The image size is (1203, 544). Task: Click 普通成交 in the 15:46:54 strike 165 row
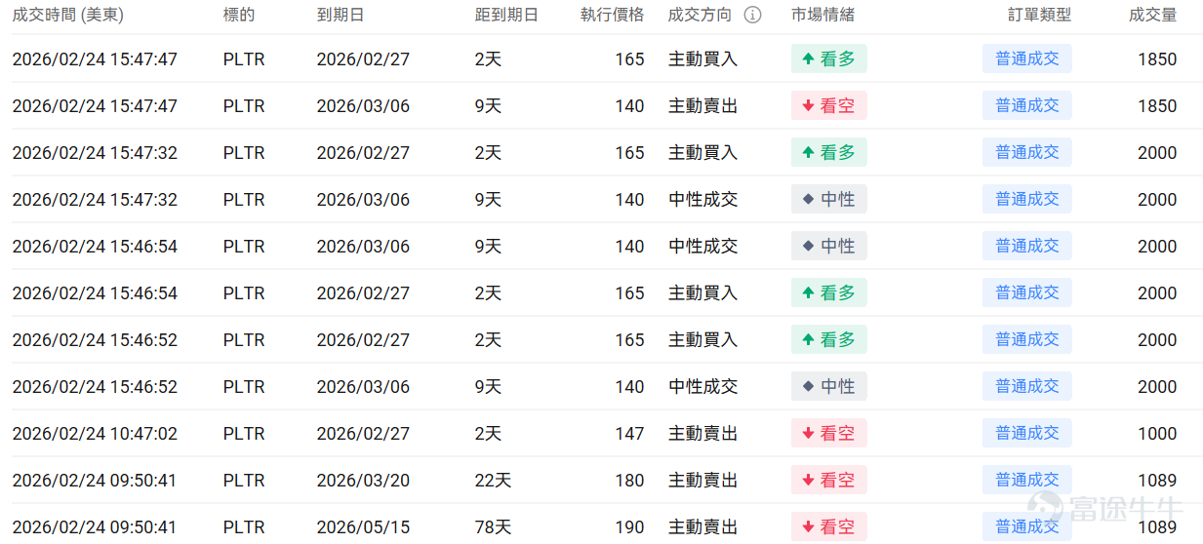point(1027,292)
